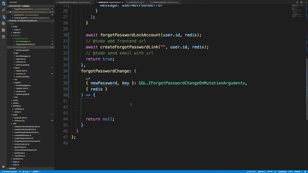Collapse the entity folder
The image size is (308, 173).
point(15,27)
